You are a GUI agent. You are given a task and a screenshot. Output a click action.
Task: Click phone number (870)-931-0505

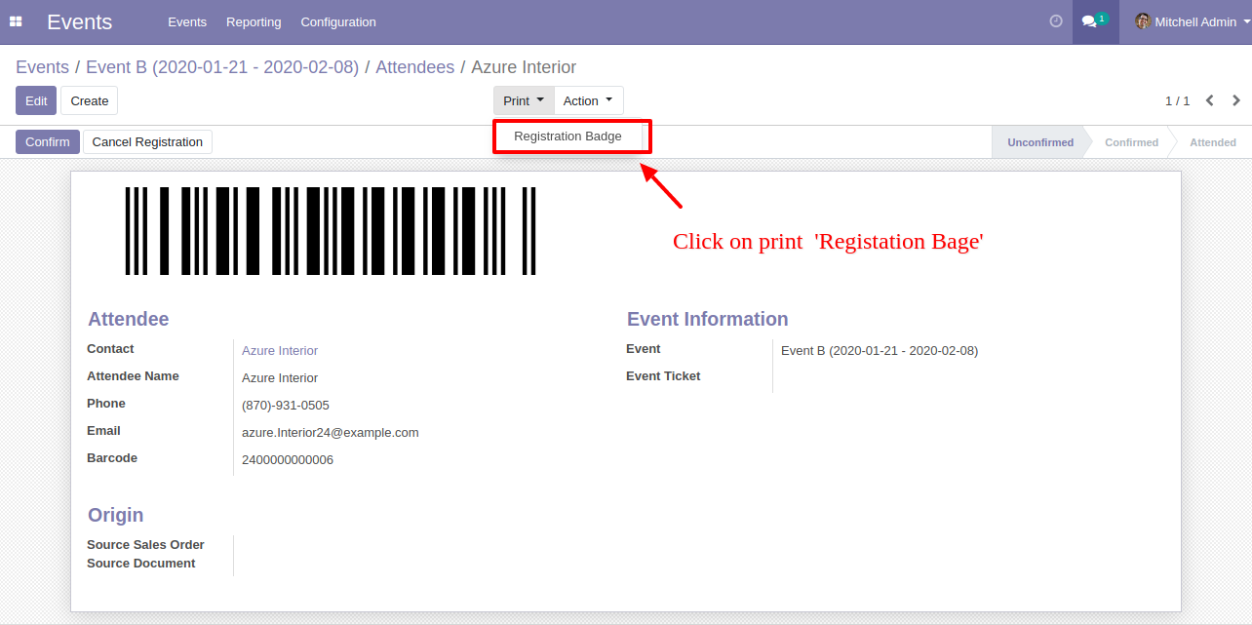[286, 405]
